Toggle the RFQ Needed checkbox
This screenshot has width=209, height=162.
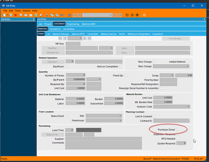pyautogui.click(x=178, y=138)
